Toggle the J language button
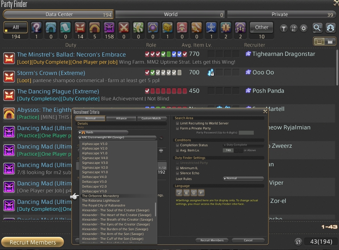 [179, 193]
